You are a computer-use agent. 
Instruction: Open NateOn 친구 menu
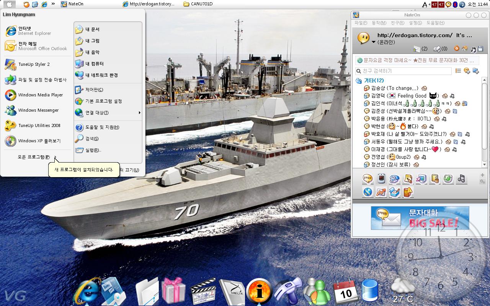click(x=397, y=23)
